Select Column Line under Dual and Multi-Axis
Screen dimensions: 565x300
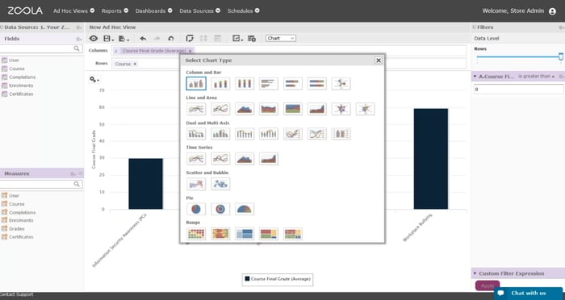click(x=196, y=134)
